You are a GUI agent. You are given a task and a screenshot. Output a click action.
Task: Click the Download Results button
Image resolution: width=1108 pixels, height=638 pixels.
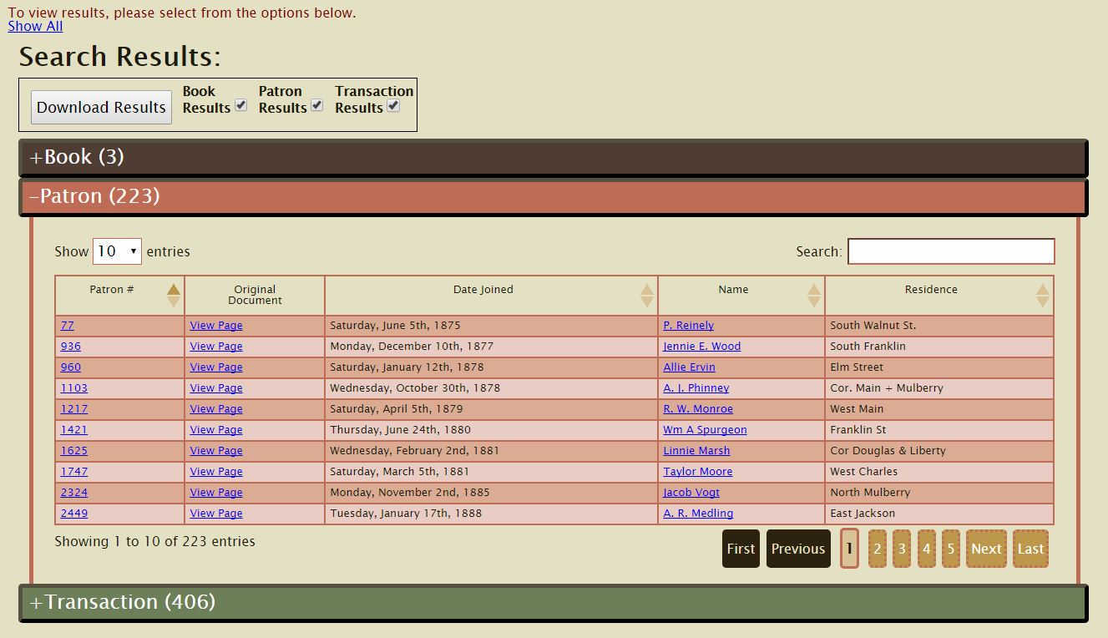coord(100,107)
